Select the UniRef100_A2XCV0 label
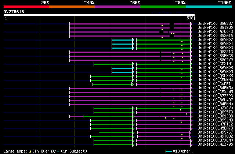Viewport: 235px width, 154px height. [215, 108]
